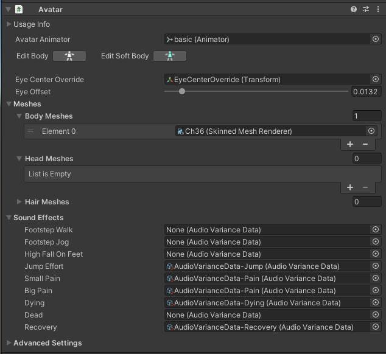Viewport: 386px width, 354px height.
Task: Open object picker for Dying sound field
Action: click(376, 303)
